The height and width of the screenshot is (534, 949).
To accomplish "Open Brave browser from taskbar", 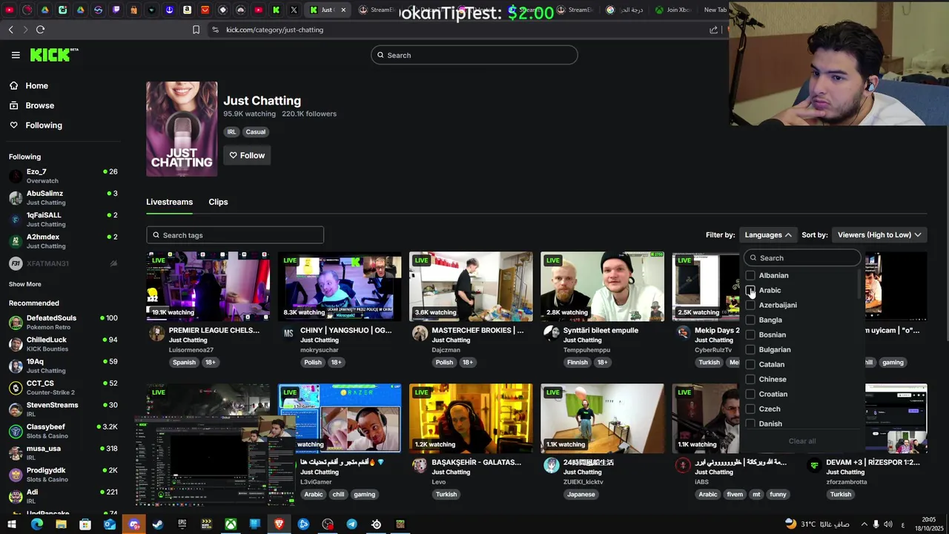I will 280,524.
